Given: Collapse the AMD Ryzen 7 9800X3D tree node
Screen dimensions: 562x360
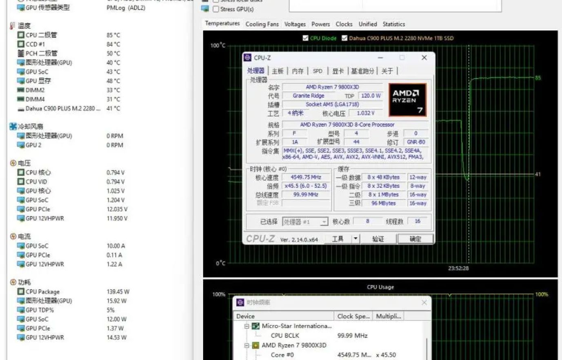Looking at the screenshot, I should pyautogui.click(x=247, y=345).
